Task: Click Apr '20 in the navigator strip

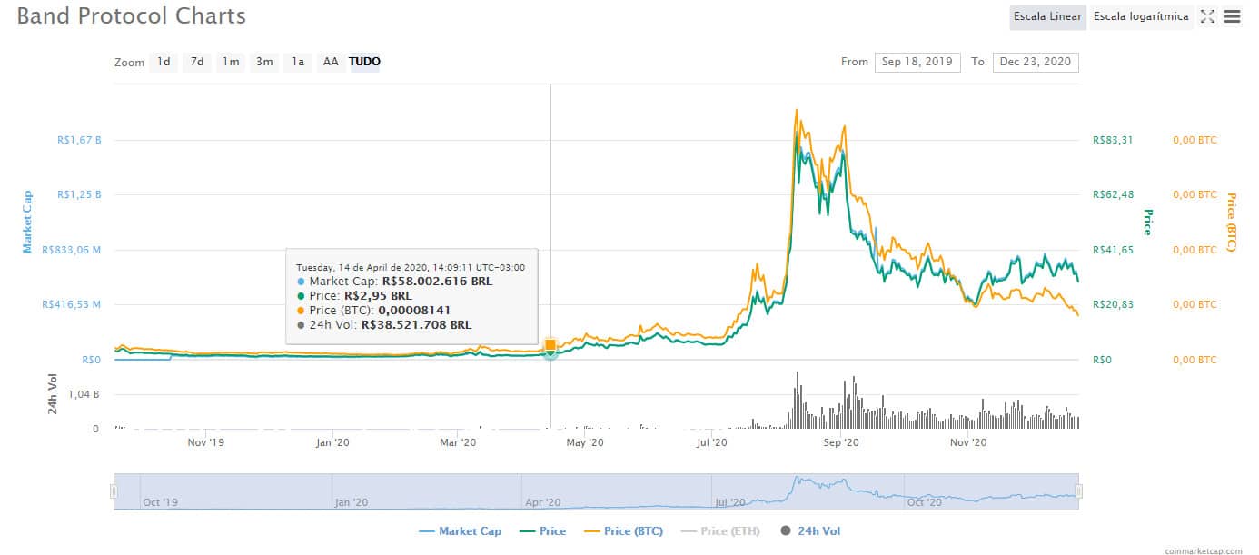Action: click(x=542, y=502)
